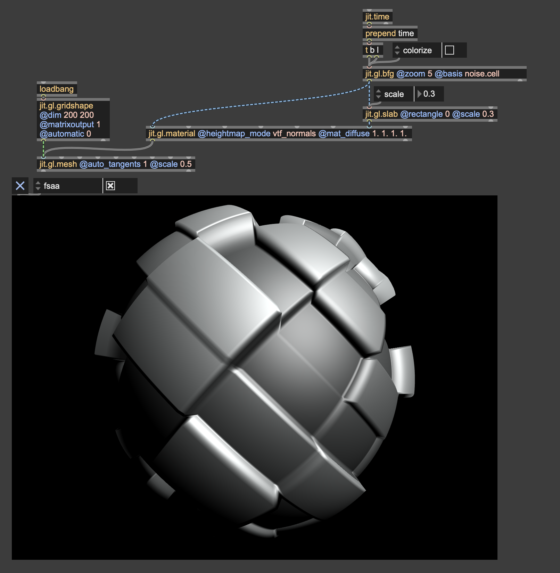
Task: Select the t b l trigger object
Action: (372, 50)
